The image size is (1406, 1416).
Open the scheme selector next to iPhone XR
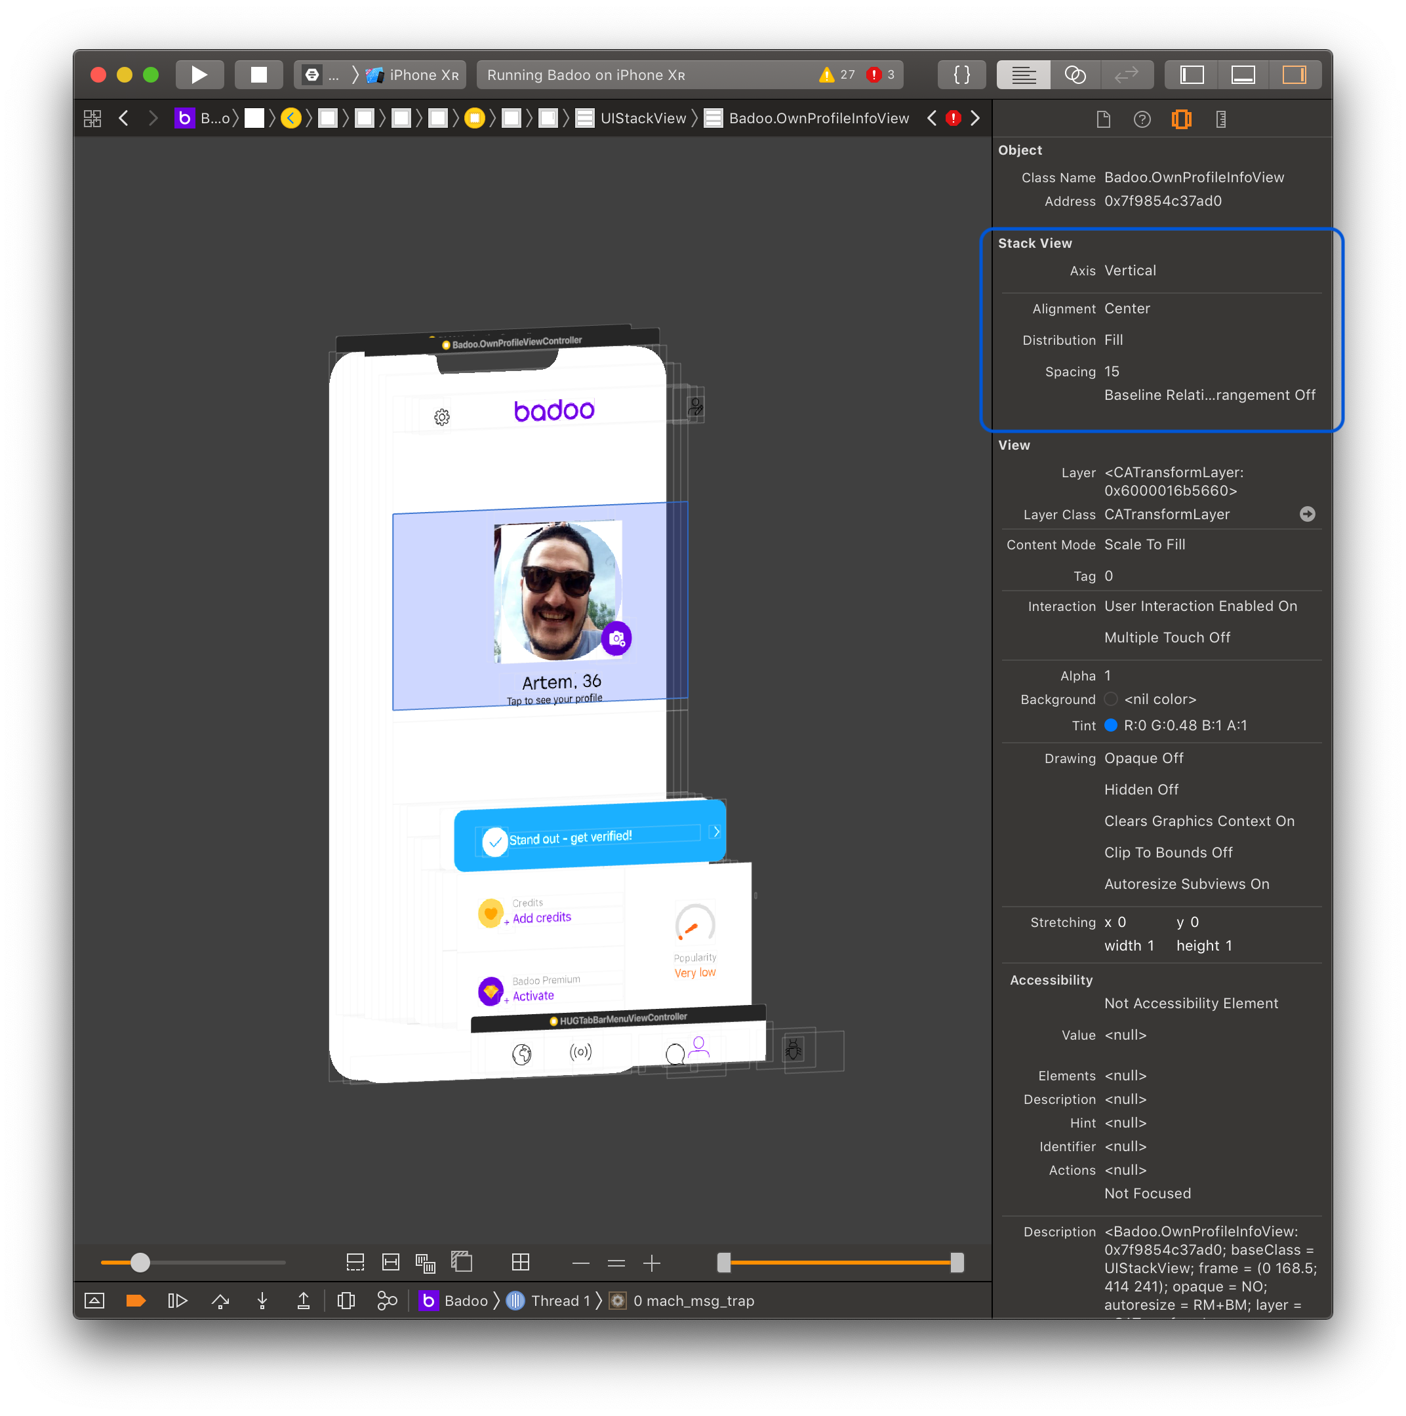pyautogui.click(x=323, y=75)
